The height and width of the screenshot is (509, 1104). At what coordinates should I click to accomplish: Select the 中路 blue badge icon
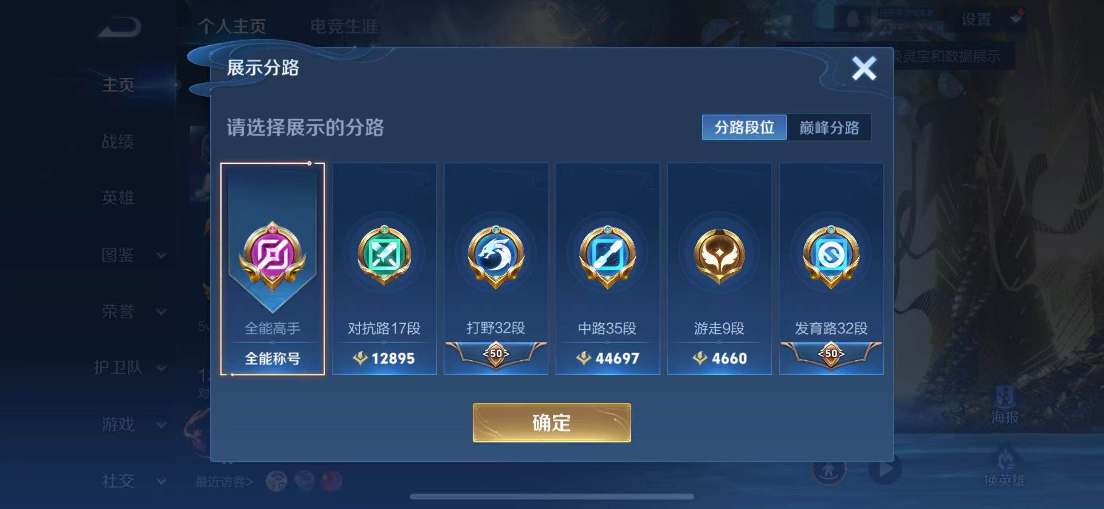[x=607, y=256]
